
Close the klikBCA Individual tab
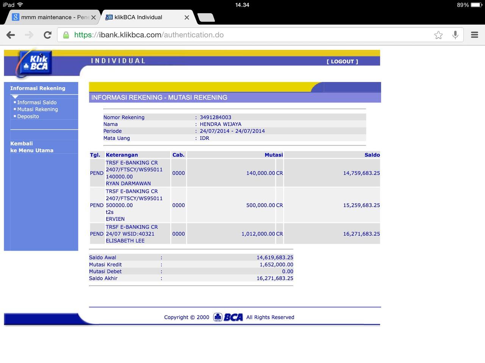(187, 17)
